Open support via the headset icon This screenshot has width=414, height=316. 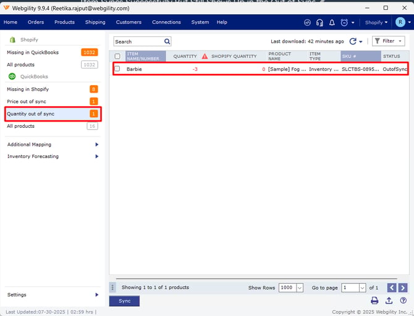click(319, 22)
